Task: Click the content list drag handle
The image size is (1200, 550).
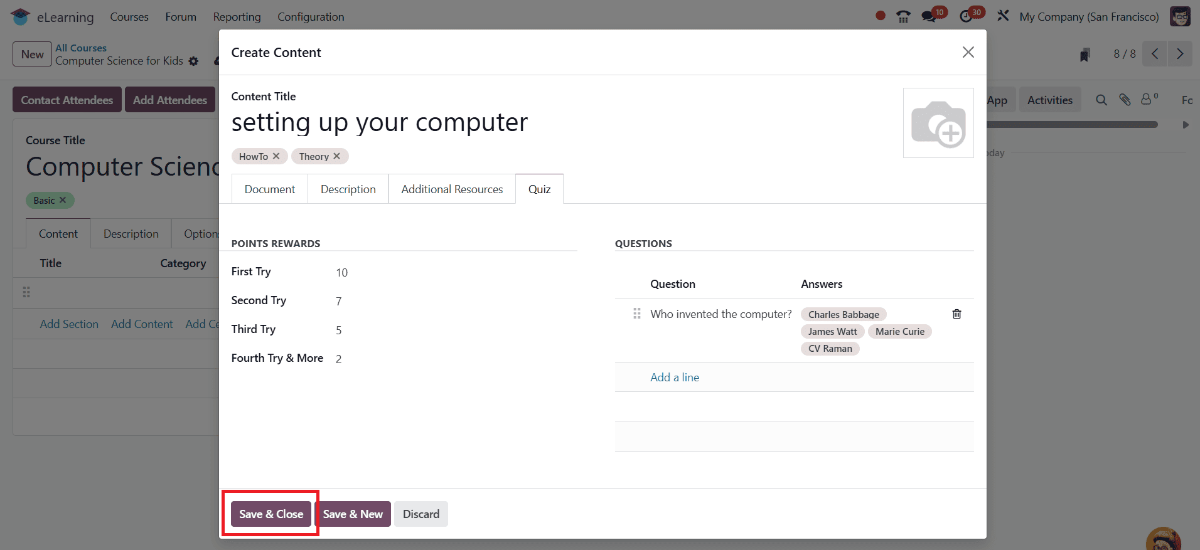Action: pyautogui.click(x=26, y=292)
